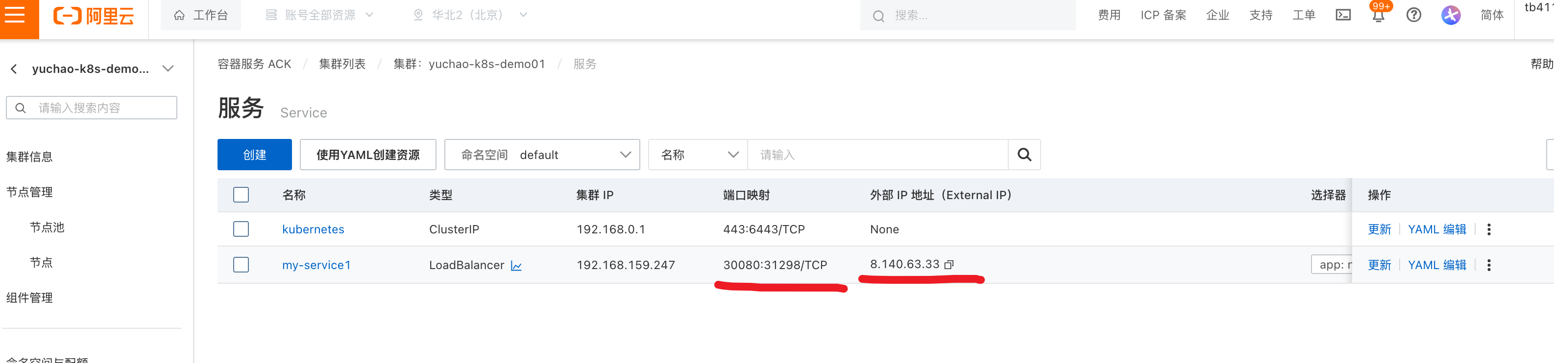Open the 费用 menu
The width and height of the screenshot is (1554, 363).
point(1109,15)
